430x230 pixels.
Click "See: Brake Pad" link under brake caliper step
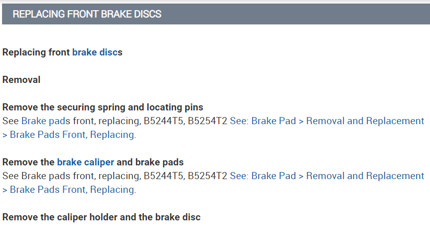point(263,176)
